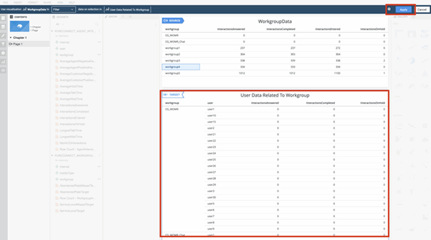This screenshot has height=240, width=431.
Task: Open the datasets sidebar icon
Action: [3, 27]
